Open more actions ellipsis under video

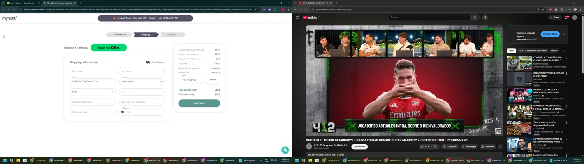click(500, 147)
